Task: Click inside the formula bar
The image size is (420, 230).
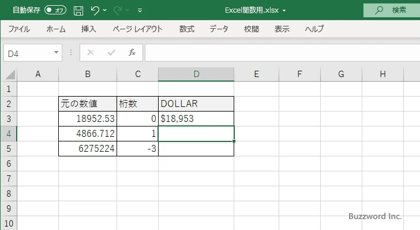Action: click(283, 53)
